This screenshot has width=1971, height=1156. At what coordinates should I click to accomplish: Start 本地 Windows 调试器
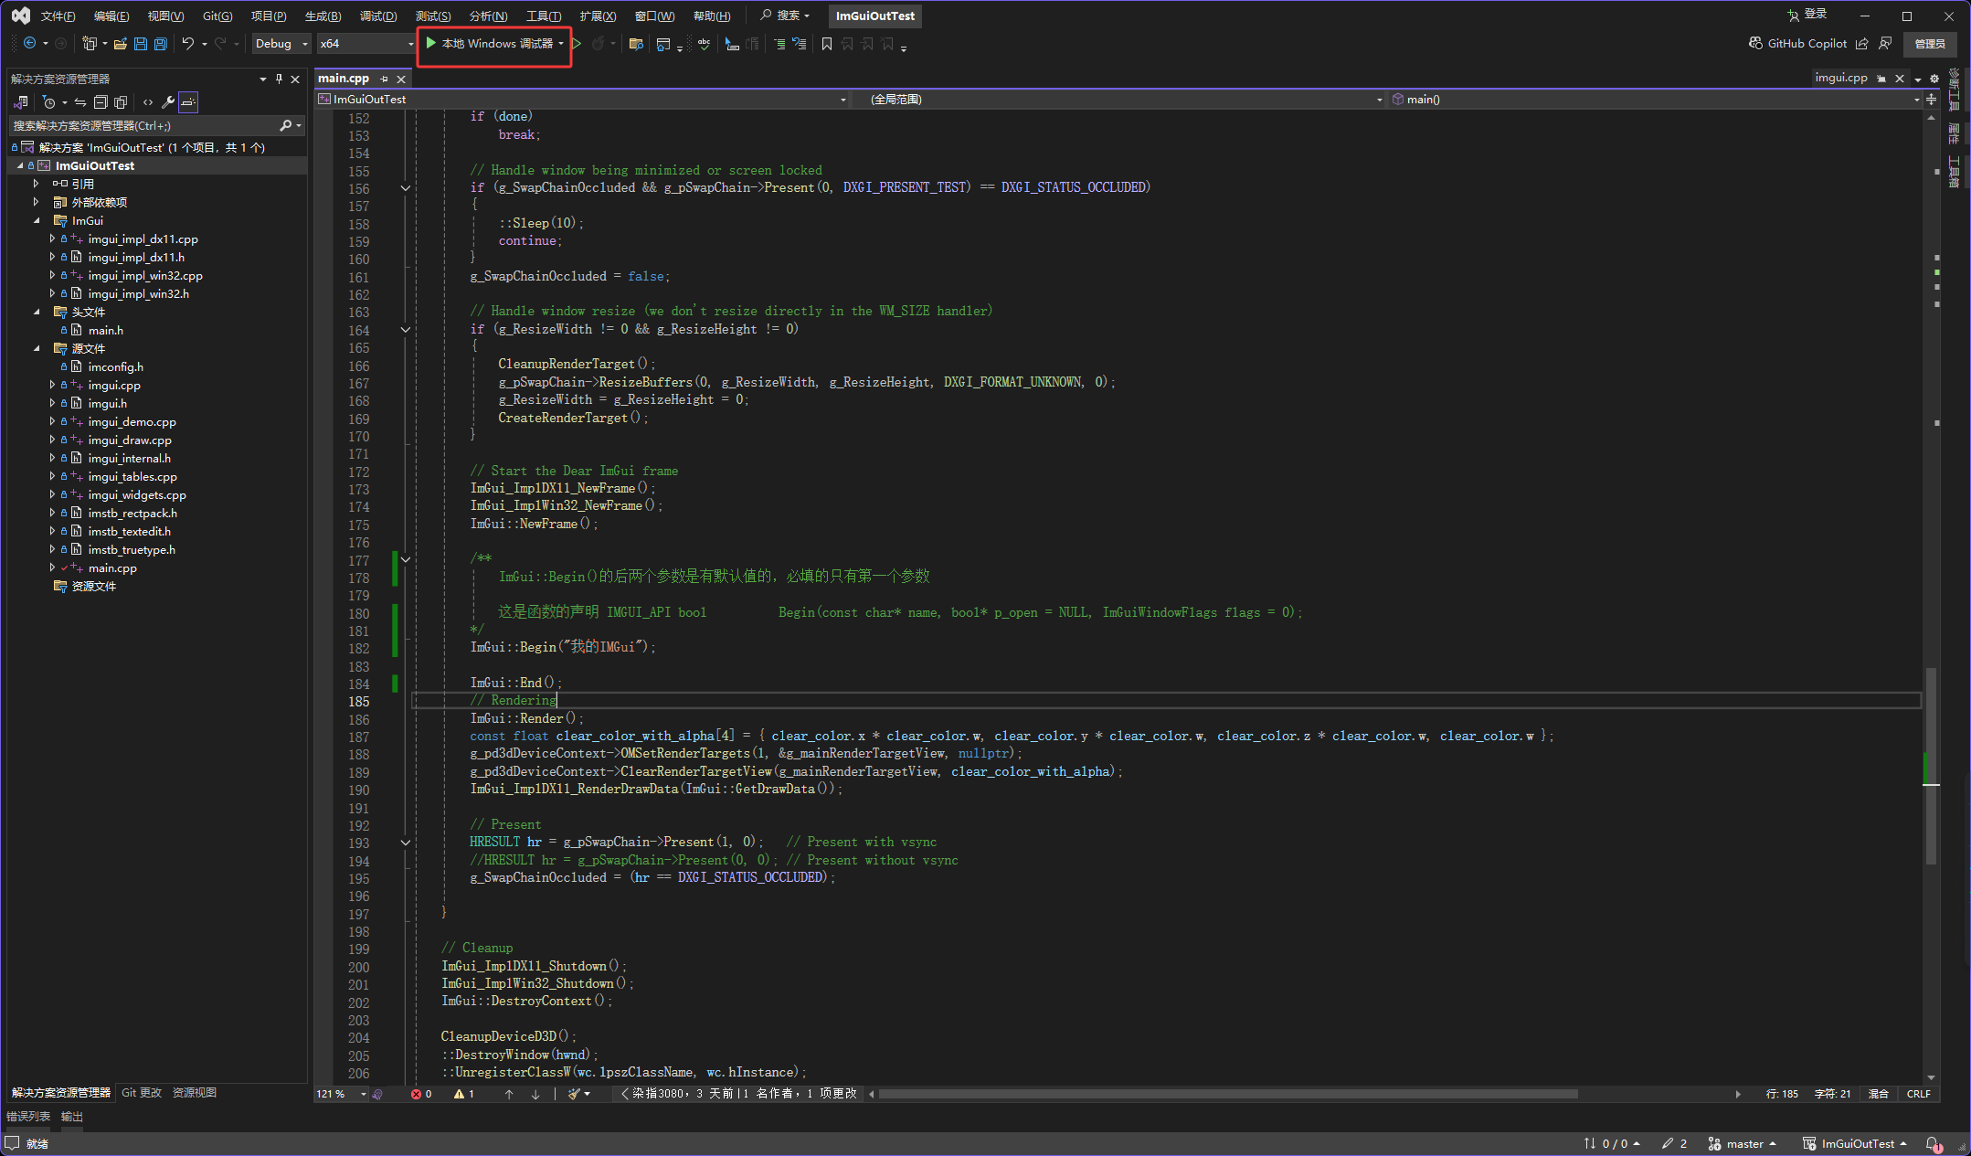click(490, 43)
